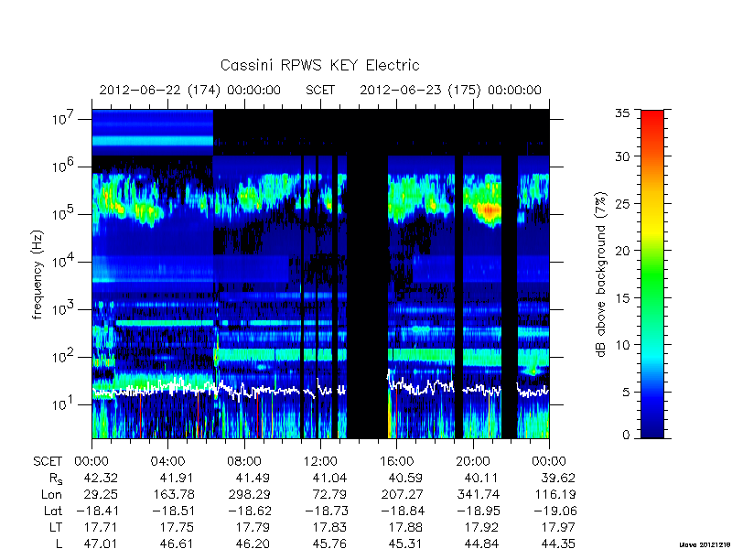Click the L value 44.35
732x549 pixels.
[x=558, y=544]
